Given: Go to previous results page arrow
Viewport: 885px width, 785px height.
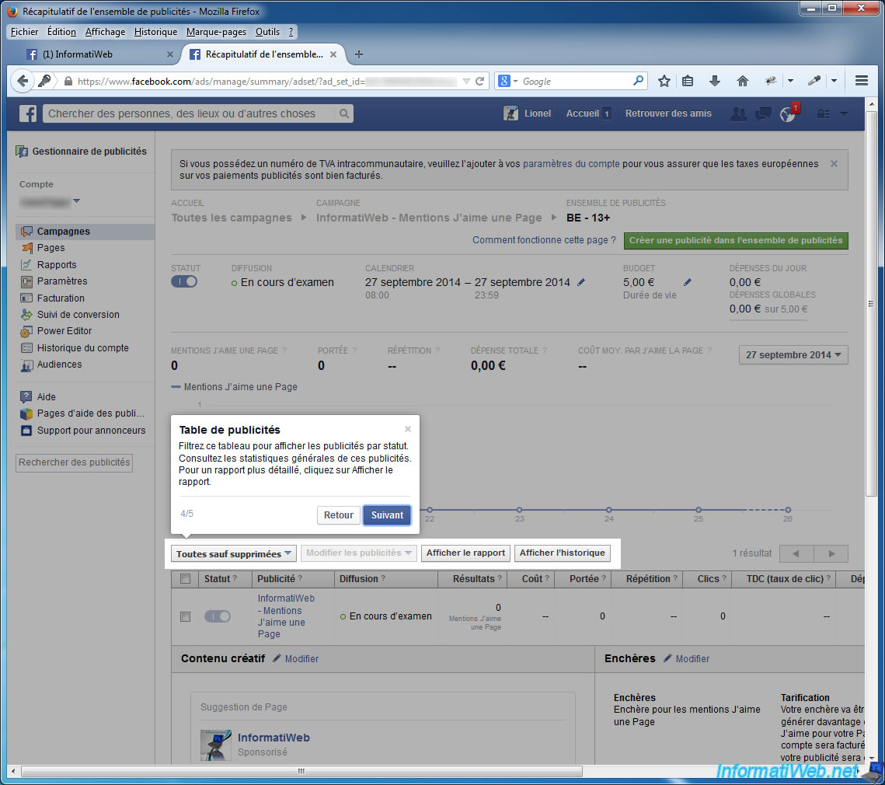Looking at the screenshot, I should click(x=796, y=553).
